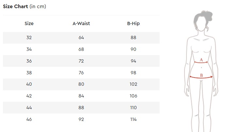Select the B-Hip column header

(133, 23)
